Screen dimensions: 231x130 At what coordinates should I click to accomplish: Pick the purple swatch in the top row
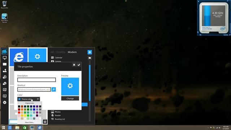click(37, 107)
